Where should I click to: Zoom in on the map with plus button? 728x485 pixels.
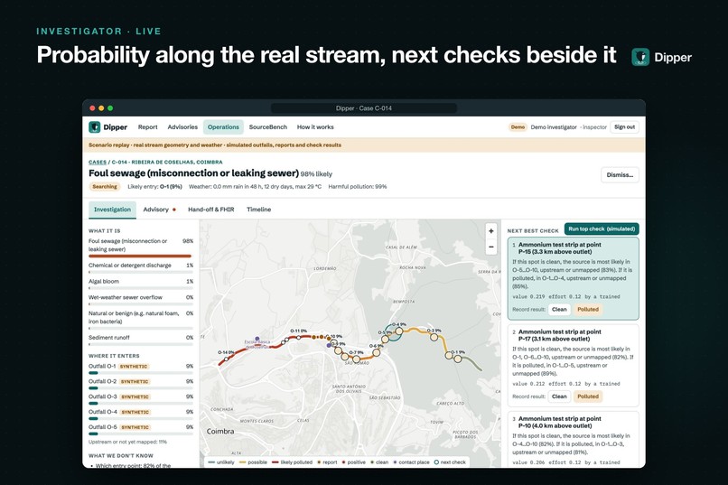[x=490, y=231]
